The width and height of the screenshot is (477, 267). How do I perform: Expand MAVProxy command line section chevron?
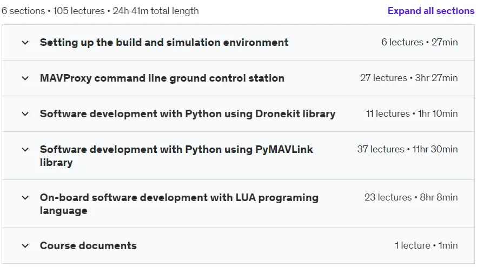pos(25,78)
